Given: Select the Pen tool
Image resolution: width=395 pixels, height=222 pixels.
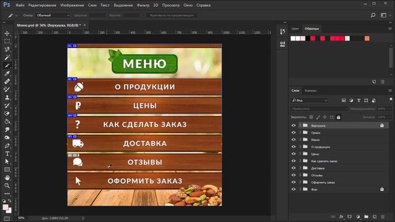Looking at the screenshot, I should click(7, 146).
